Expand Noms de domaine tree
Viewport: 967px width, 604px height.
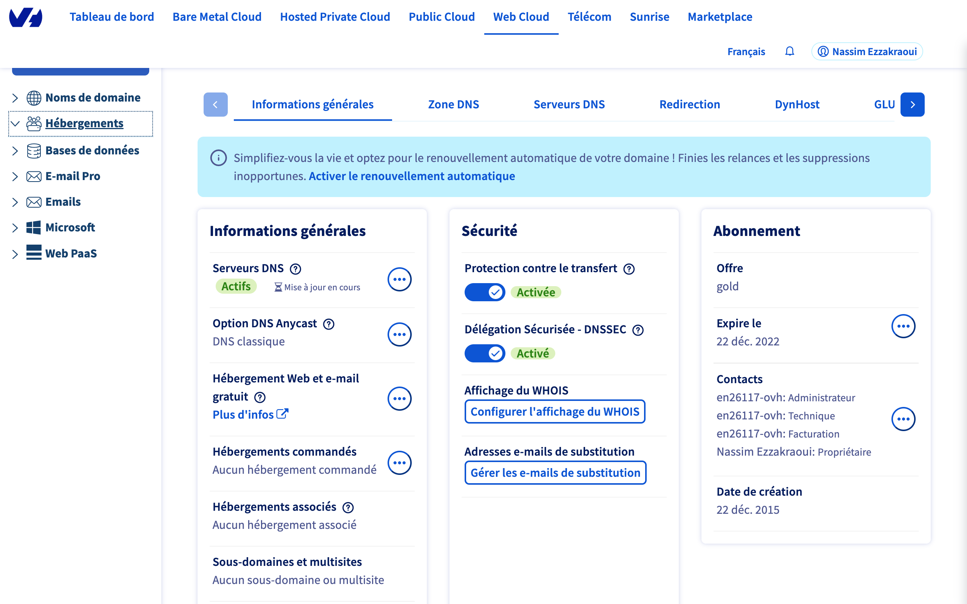click(x=15, y=98)
